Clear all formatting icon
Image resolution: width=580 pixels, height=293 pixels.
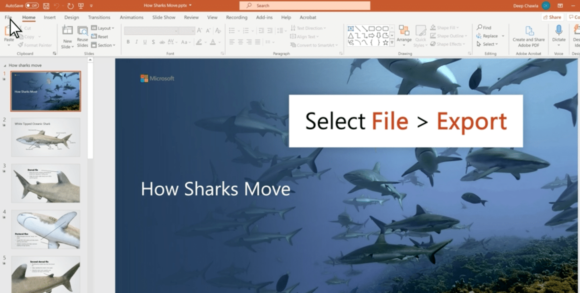click(218, 31)
